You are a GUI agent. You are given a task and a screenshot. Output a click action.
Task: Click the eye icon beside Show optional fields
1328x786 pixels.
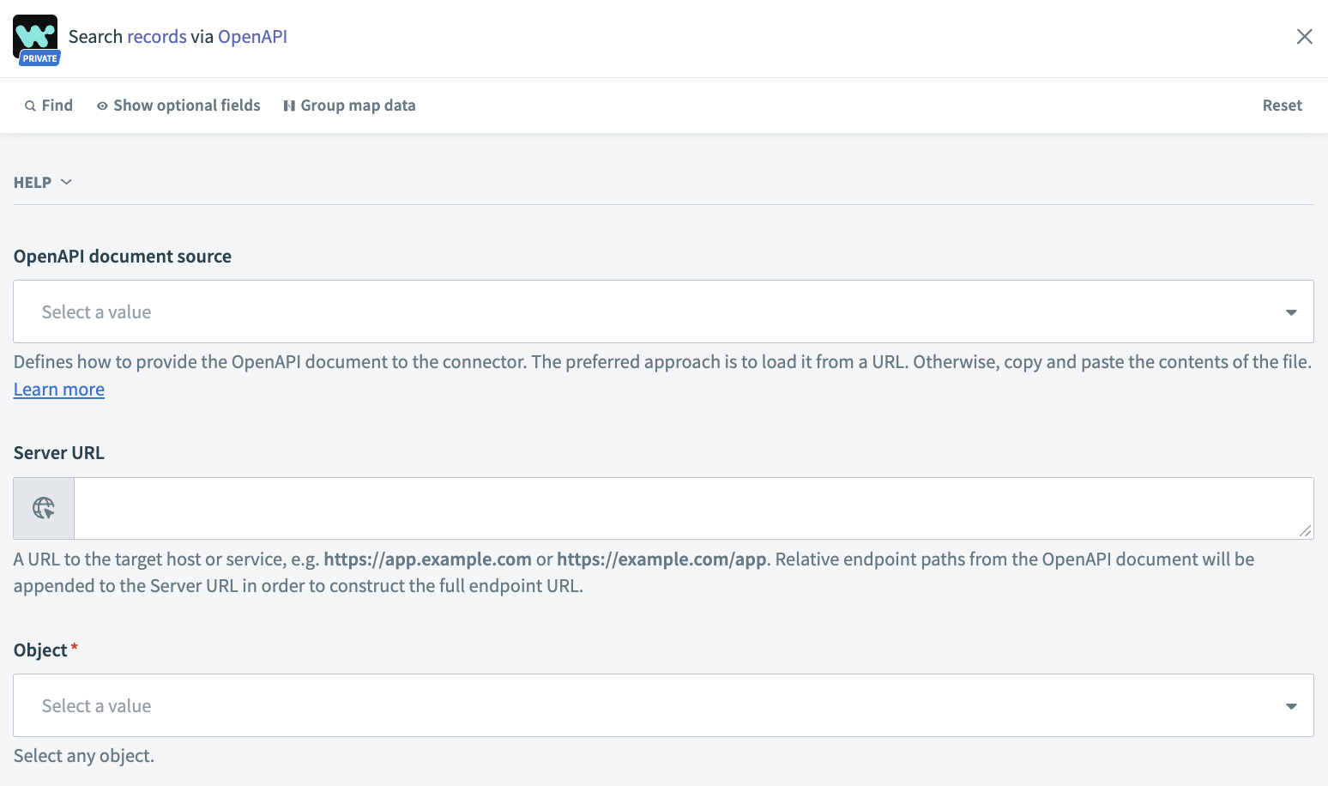101,105
